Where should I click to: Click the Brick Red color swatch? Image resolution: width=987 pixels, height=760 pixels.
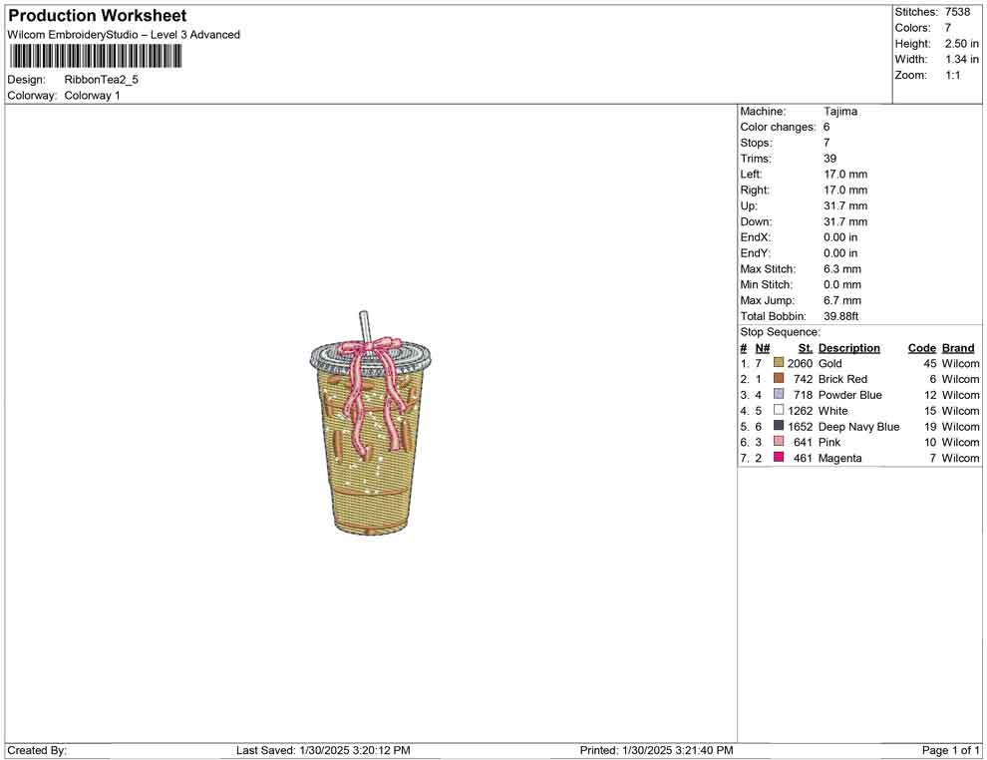point(779,378)
